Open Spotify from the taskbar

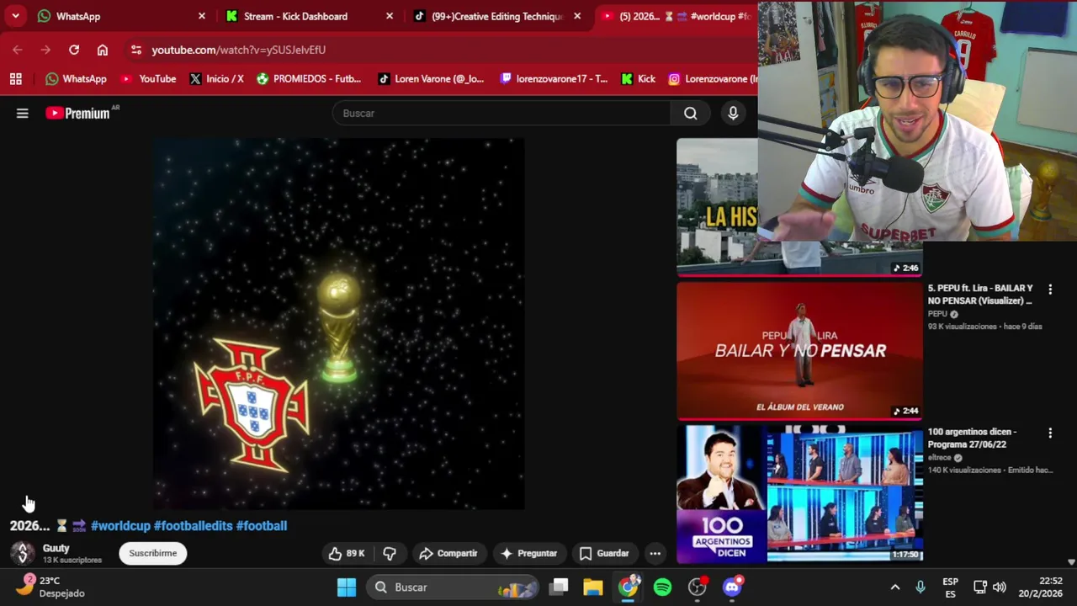pyautogui.click(x=663, y=587)
